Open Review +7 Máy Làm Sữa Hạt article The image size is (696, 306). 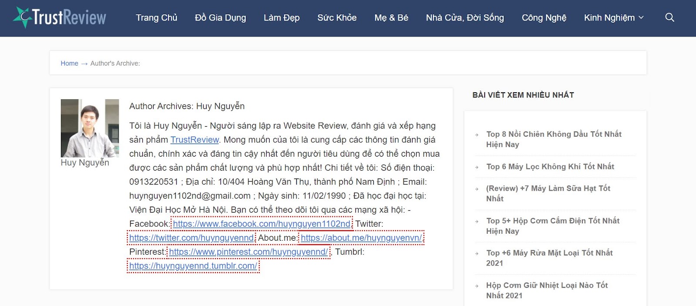[548, 193]
